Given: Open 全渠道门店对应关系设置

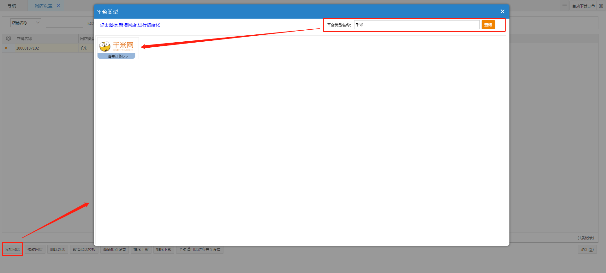Looking at the screenshot, I should [200, 249].
